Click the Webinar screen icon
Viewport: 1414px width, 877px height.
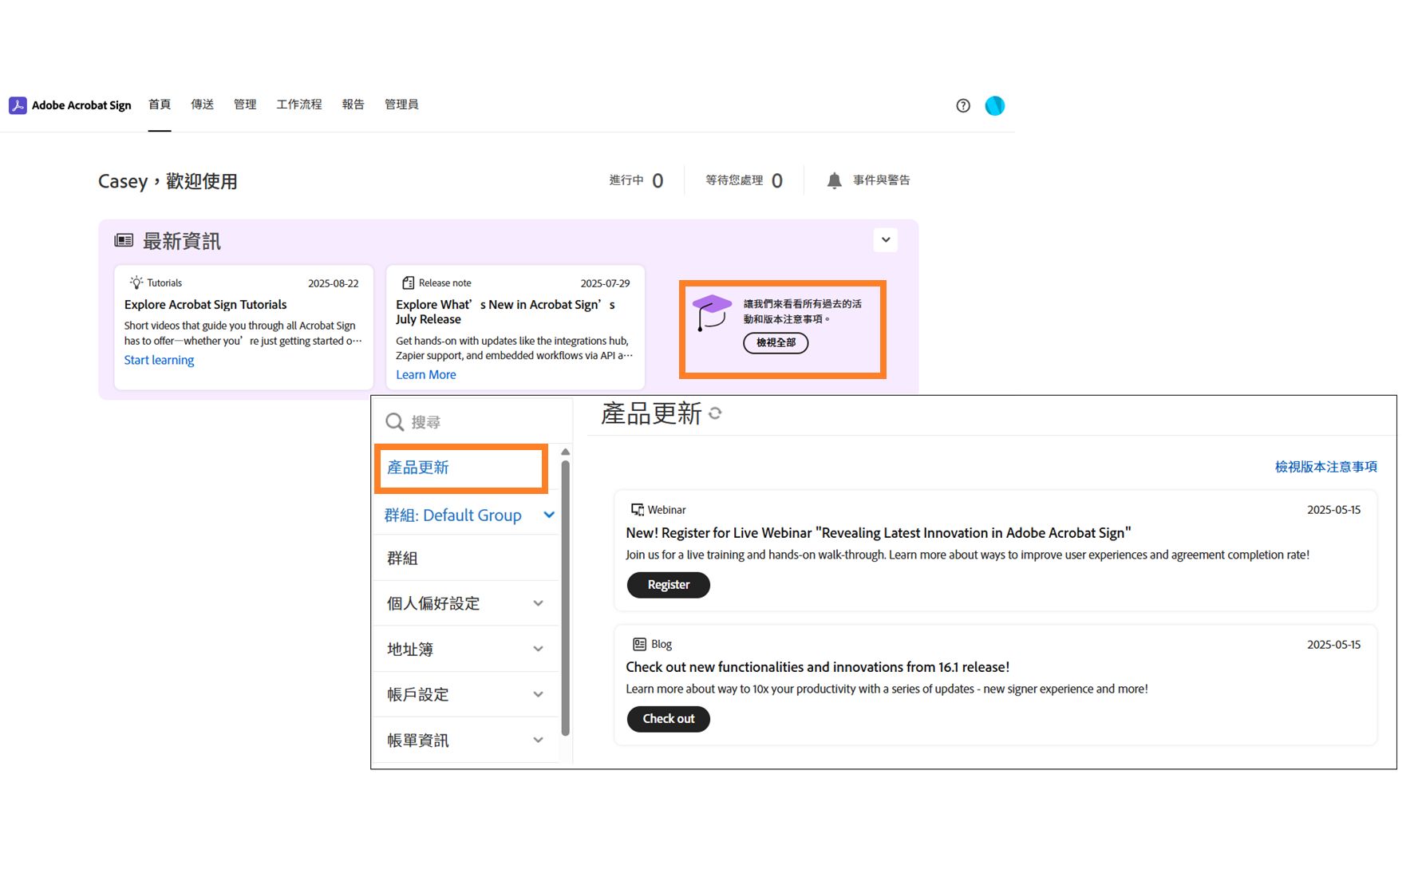638,509
